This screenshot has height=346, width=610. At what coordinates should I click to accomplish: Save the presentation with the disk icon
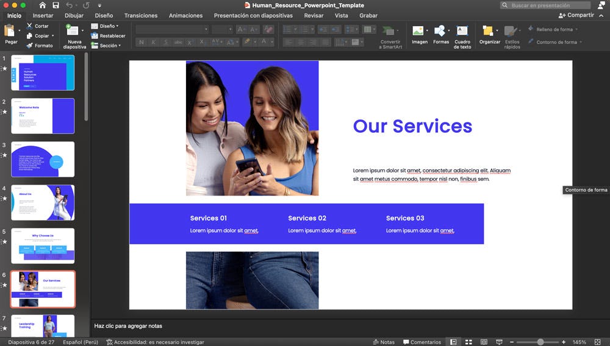(x=56, y=5)
